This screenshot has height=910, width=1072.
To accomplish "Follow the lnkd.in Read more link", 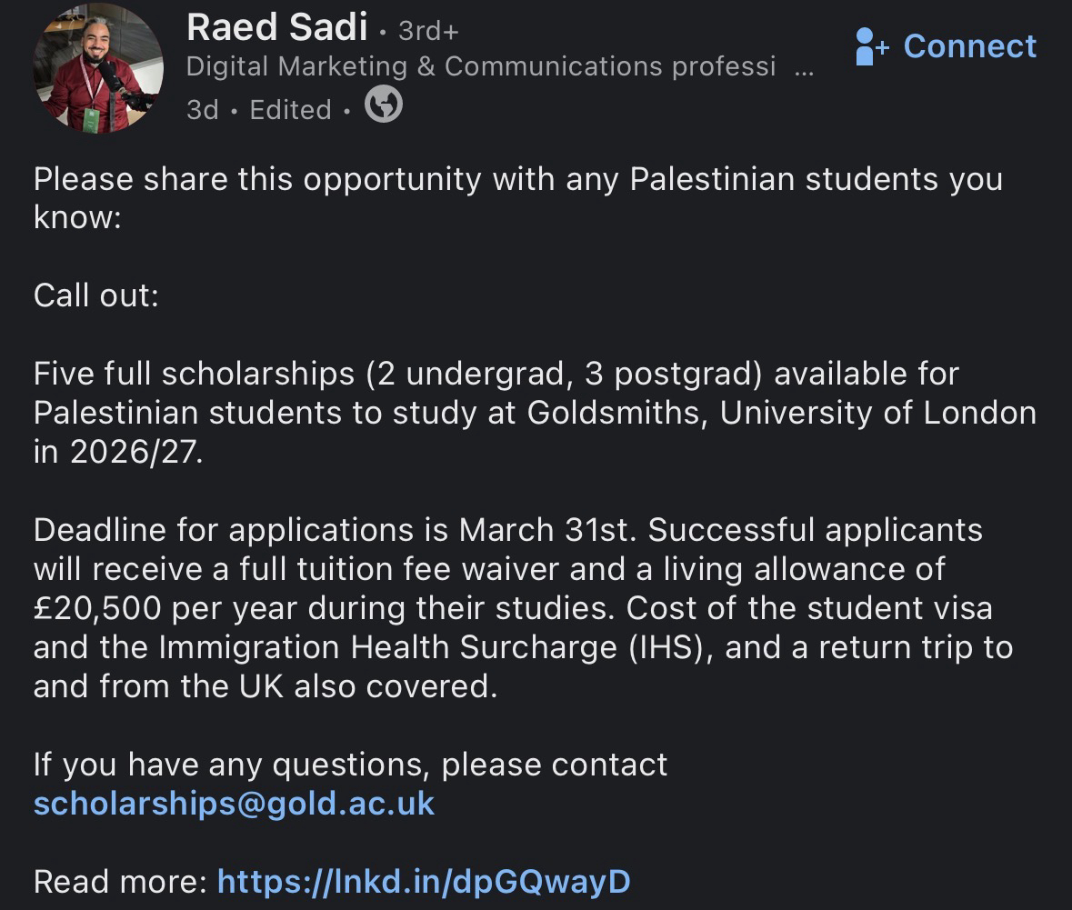I will click(x=423, y=881).
